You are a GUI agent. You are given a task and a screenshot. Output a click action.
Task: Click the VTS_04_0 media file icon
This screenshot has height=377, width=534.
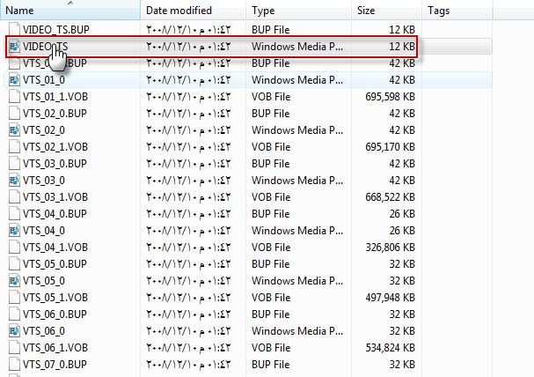pyautogui.click(x=14, y=231)
